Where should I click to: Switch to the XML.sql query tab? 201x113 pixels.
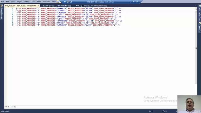point(91,6)
